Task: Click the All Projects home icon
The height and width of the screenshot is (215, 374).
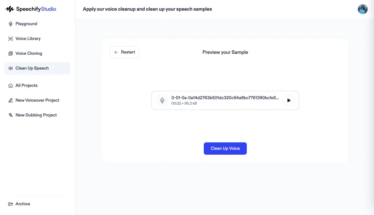Action: [11, 86]
